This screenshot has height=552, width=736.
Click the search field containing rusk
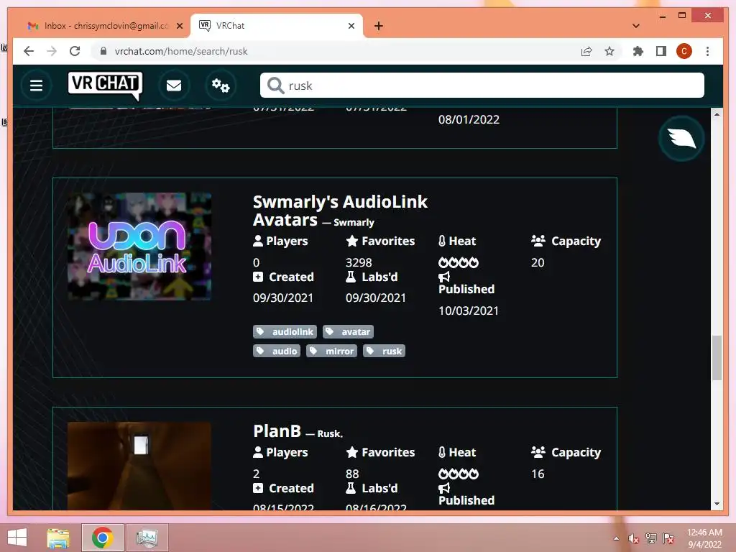(482, 86)
